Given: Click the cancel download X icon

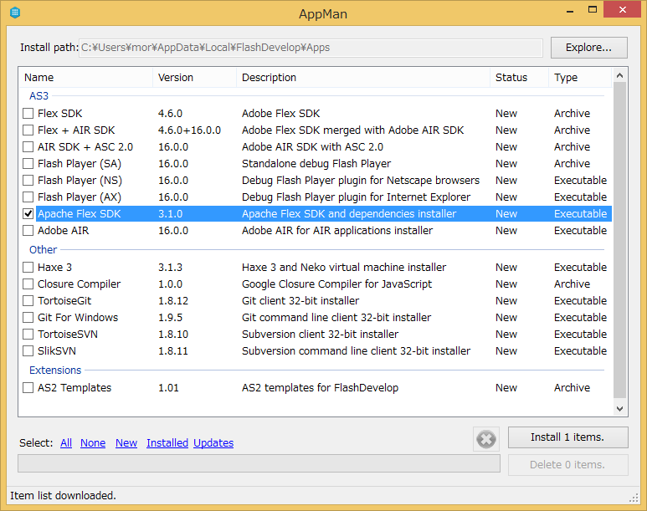Looking at the screenshot, I should click(x=486, y=439).
